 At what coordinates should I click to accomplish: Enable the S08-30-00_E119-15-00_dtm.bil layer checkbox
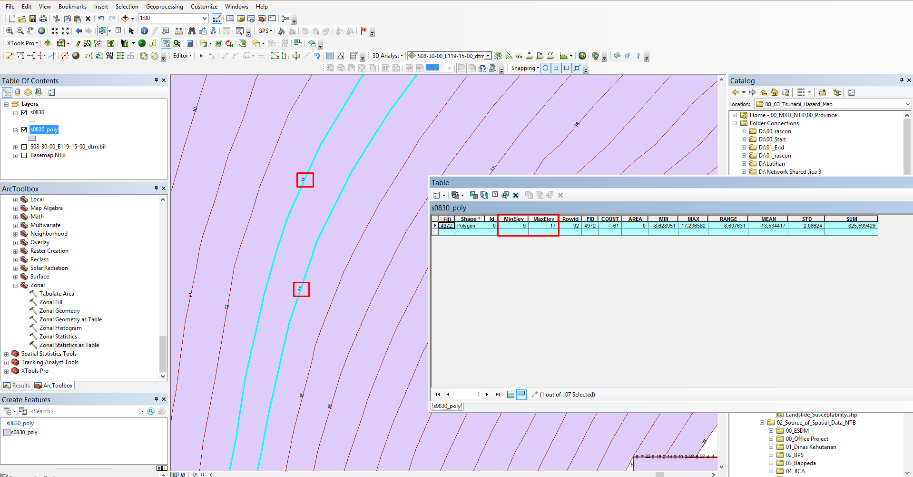coord(24,147)
